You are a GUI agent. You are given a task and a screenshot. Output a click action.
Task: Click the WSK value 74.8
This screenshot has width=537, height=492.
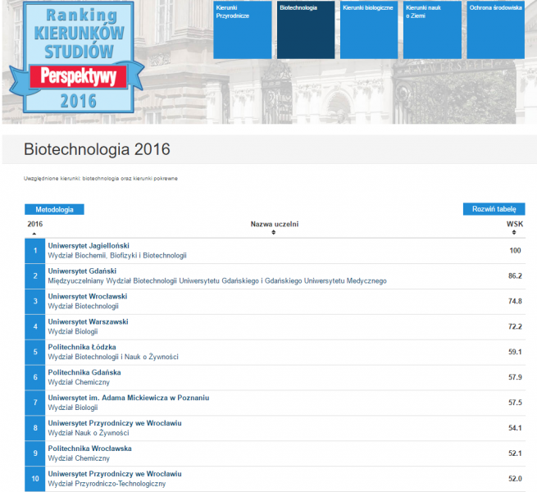coord(515,301)
